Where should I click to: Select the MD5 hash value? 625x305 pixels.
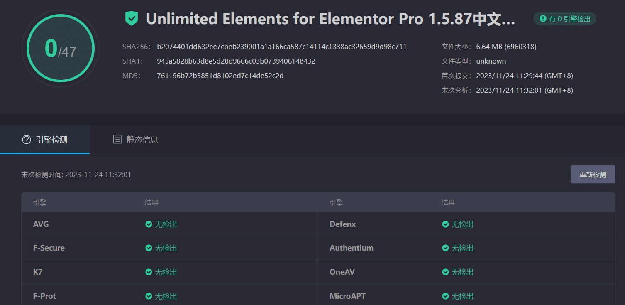click(x=220, y=76)
